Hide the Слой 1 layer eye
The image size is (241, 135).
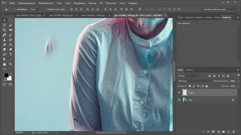coord(179,93)
